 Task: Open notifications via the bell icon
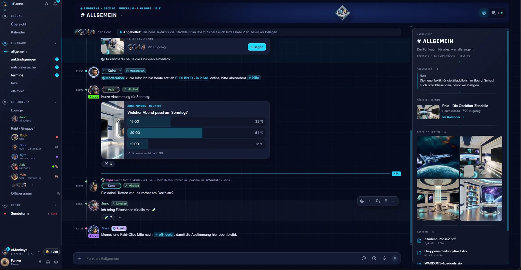[x=55, y=4]
